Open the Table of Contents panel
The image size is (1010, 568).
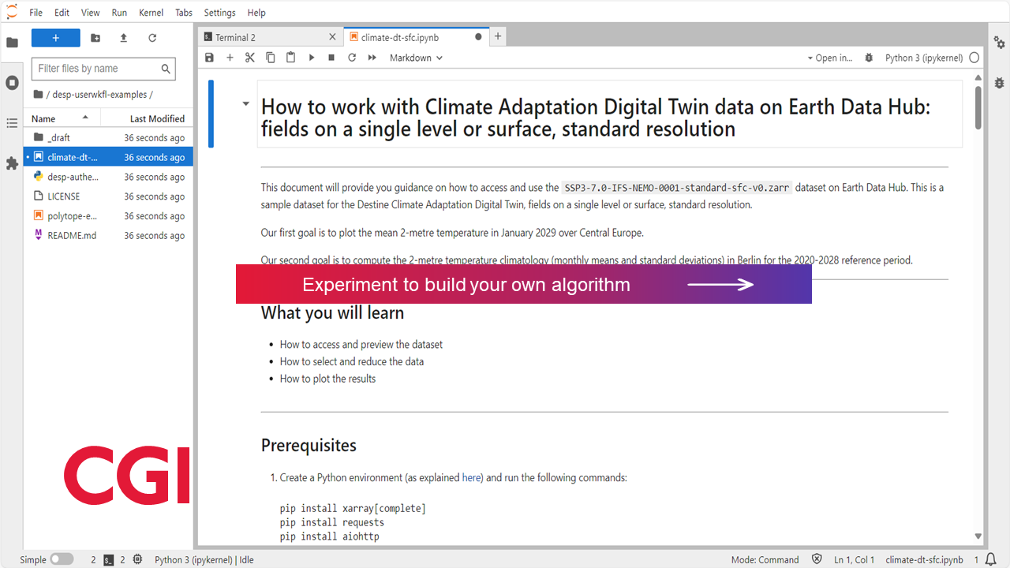(x=12, y=123)
